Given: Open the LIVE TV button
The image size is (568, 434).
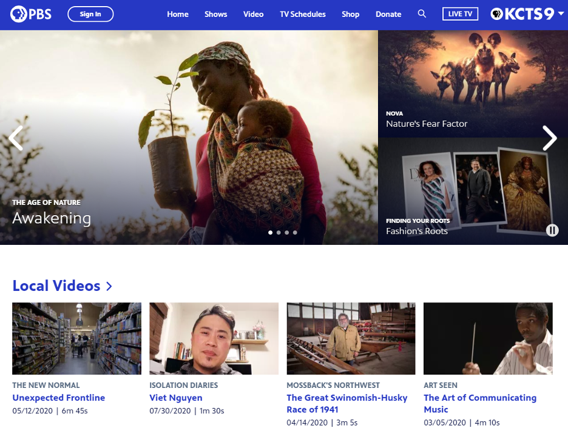Looking at the screenshot, I should coord(460,14).
